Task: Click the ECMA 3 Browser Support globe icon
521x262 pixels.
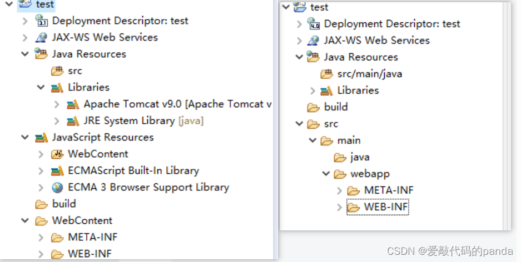Action: pos(57,188)
